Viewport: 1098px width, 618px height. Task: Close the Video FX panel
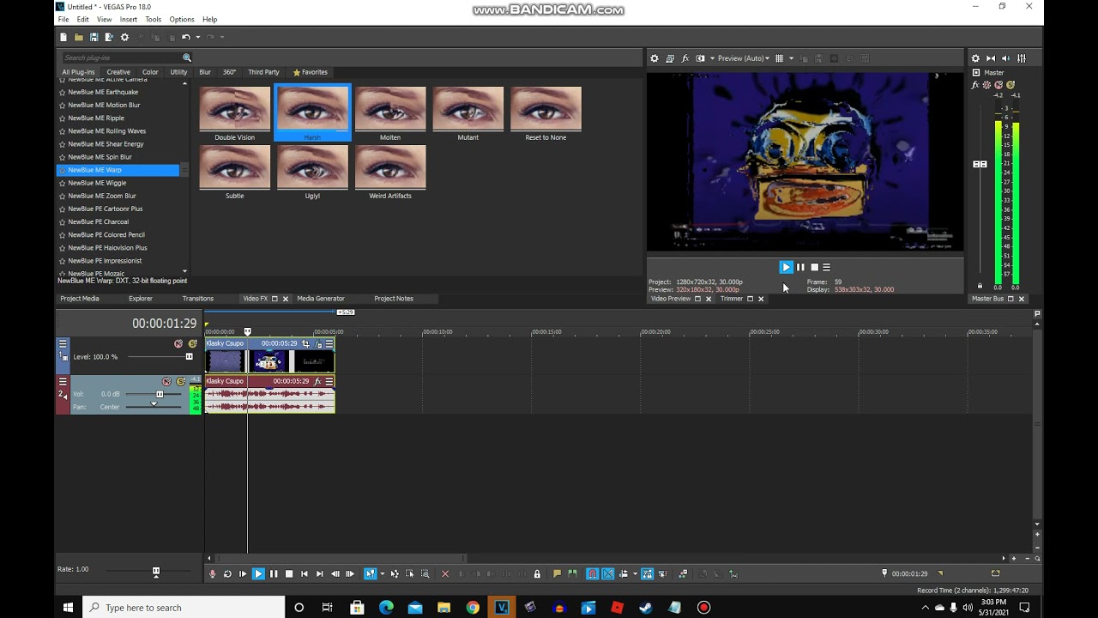(286, 299)
